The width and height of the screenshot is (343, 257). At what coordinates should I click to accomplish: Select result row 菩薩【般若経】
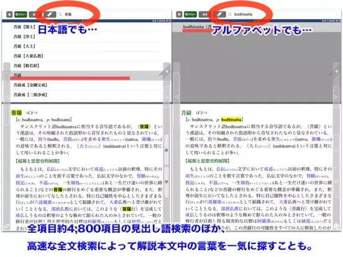point(86,66)
